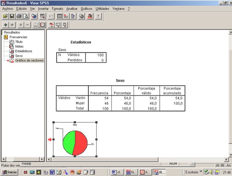Click the Designate Window exclamation icon
This screenshot has height=176, width=232.
click(x=99, y=16)
